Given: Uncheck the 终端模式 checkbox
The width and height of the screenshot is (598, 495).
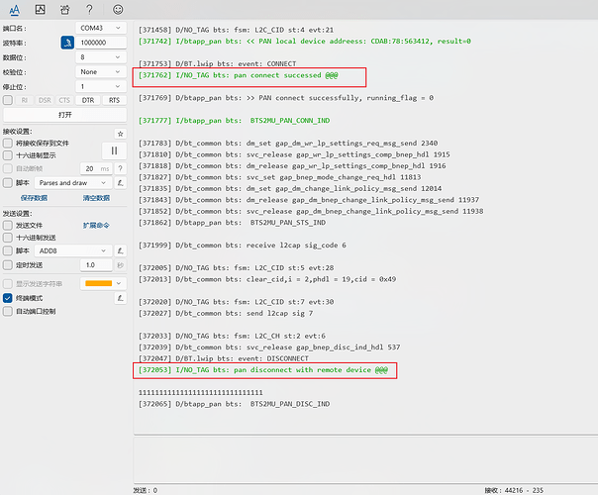Looking at the screenshot, I should pos(9,297).
